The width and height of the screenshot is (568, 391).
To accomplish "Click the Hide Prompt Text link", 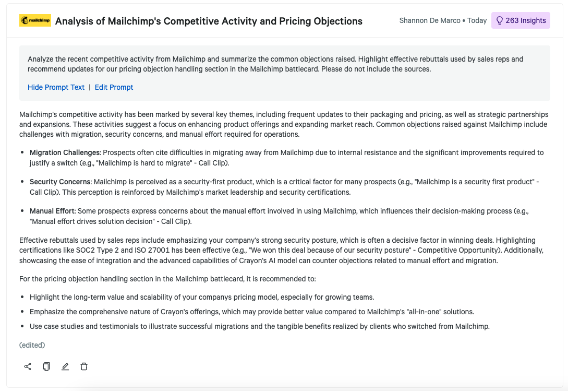I will (x=56, y=87).
